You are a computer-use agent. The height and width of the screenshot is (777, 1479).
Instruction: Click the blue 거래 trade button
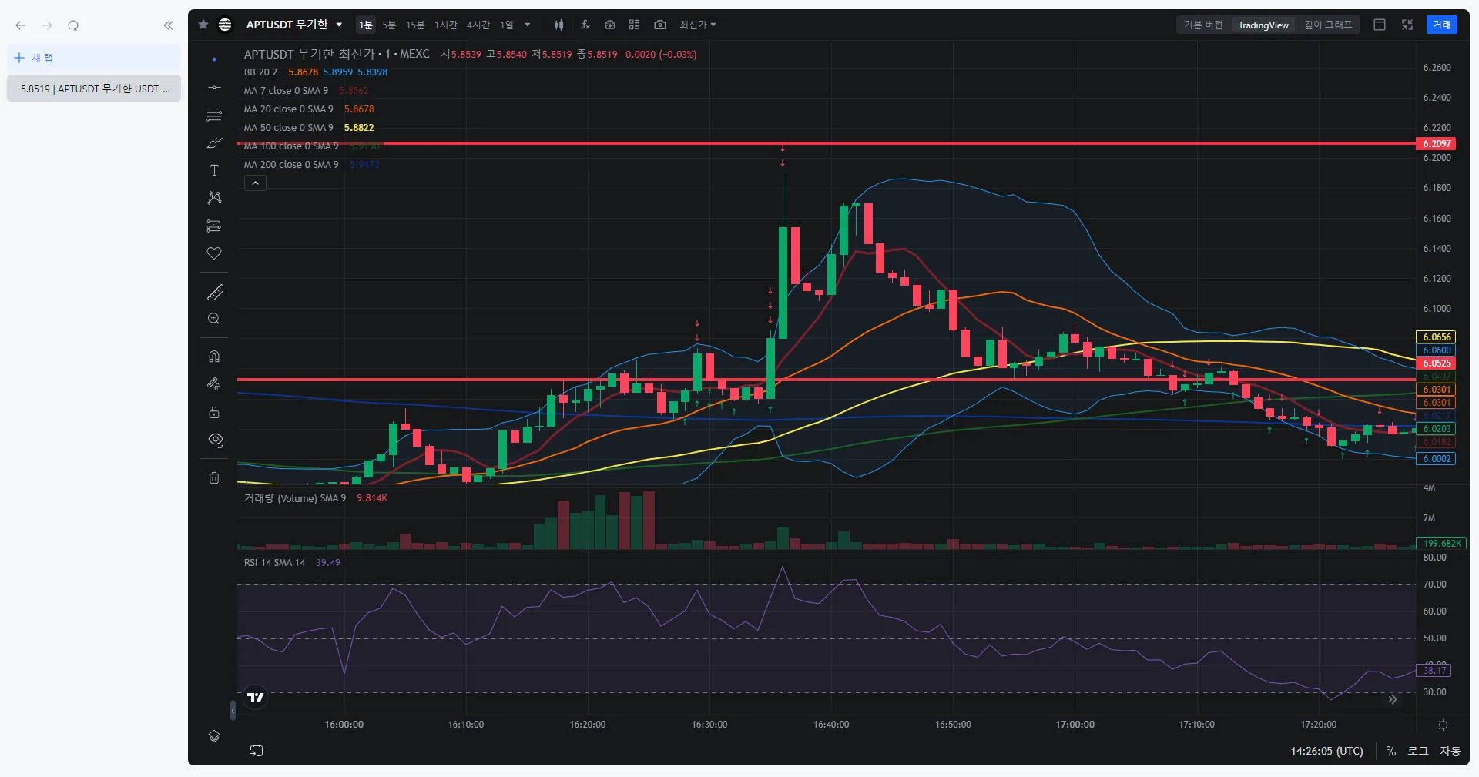click(x=1442, y=25)
